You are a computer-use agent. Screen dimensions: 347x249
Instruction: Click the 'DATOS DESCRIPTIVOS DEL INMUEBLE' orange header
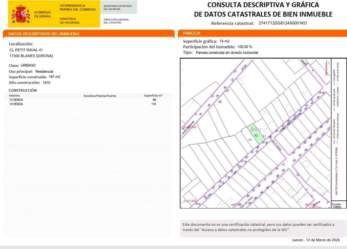[44, 34]
